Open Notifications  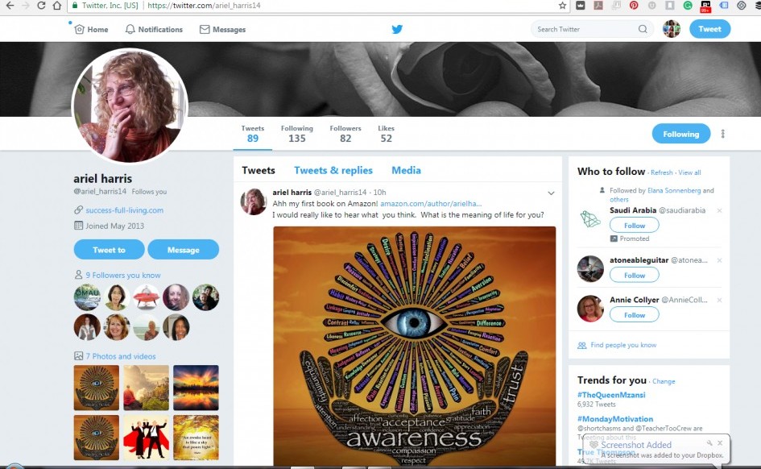coord(154,29)
